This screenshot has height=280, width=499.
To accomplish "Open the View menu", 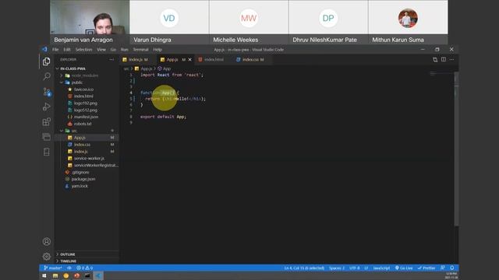I will point(101,50).
